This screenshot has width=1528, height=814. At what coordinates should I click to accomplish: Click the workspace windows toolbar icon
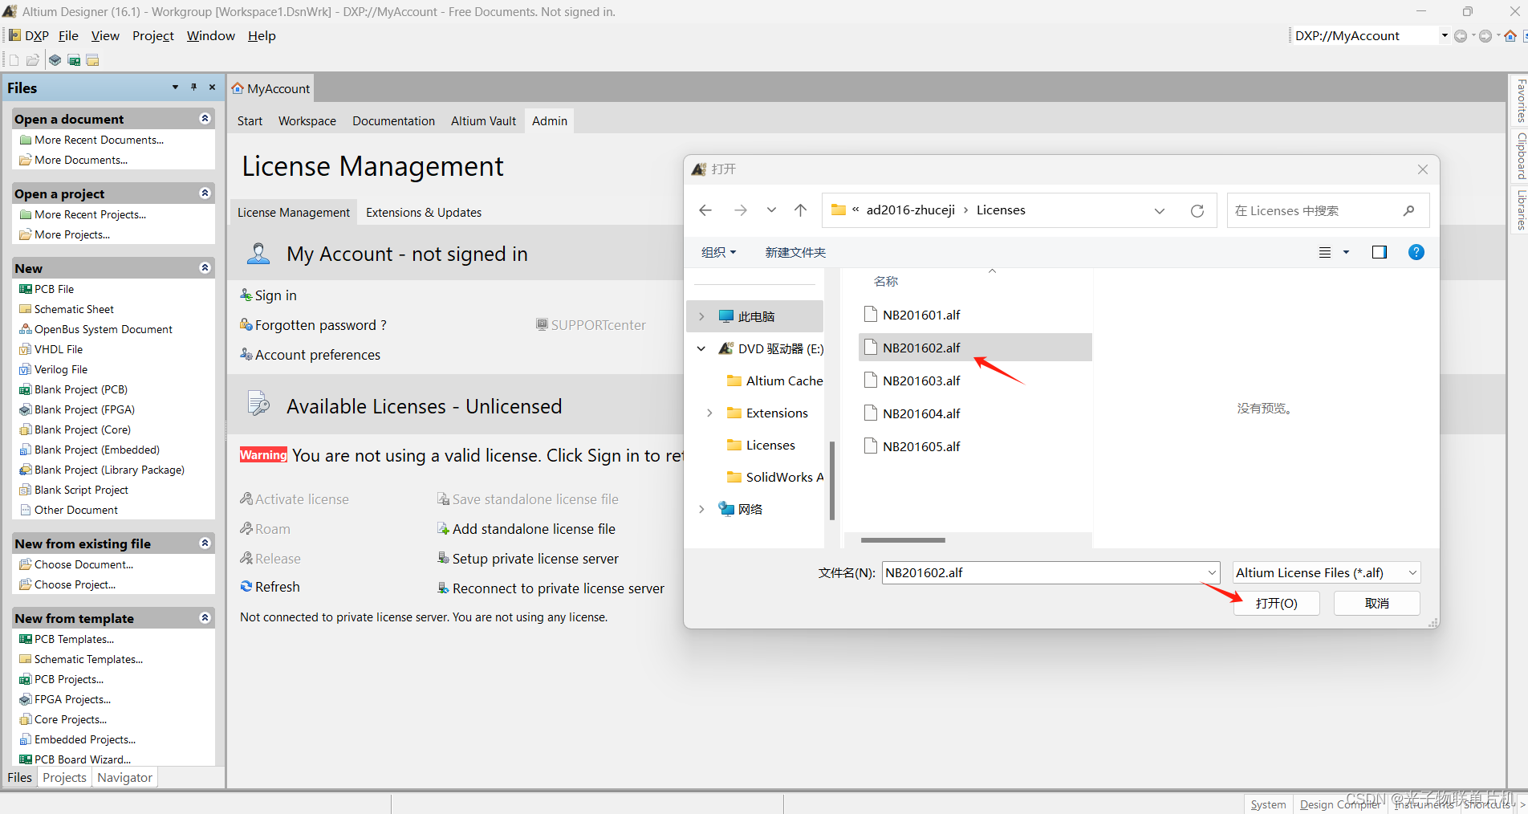click(x=93, y=60)
